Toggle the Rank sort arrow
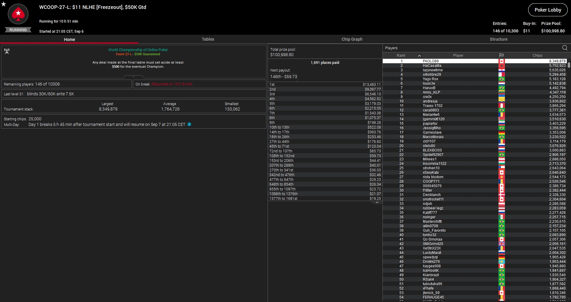The width and height of the screenshot is (571, 302). click(x=419, y=56)
